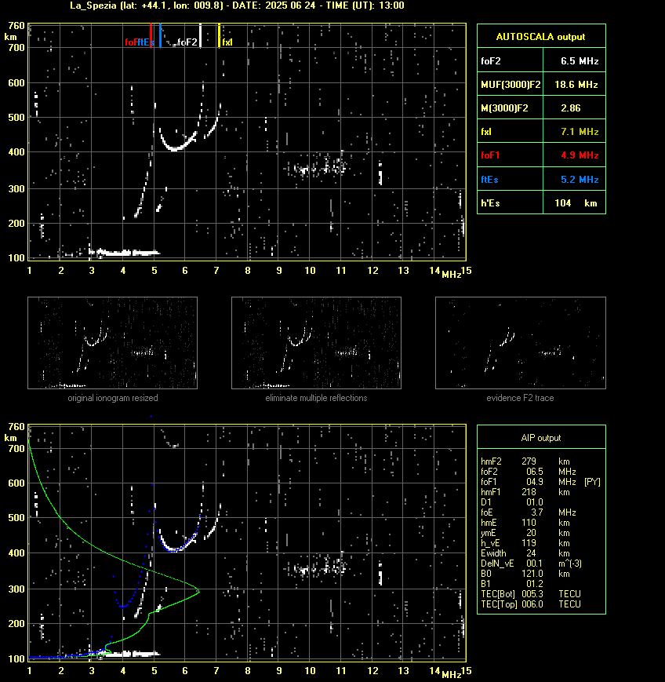The height and width of the screenshot is (682, 665).
Task: Click the F2 trace minimum in upper ionogram
Action: click(175, 149)
